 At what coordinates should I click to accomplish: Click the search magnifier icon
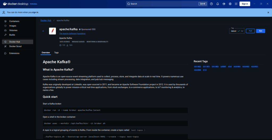point(129,4)
